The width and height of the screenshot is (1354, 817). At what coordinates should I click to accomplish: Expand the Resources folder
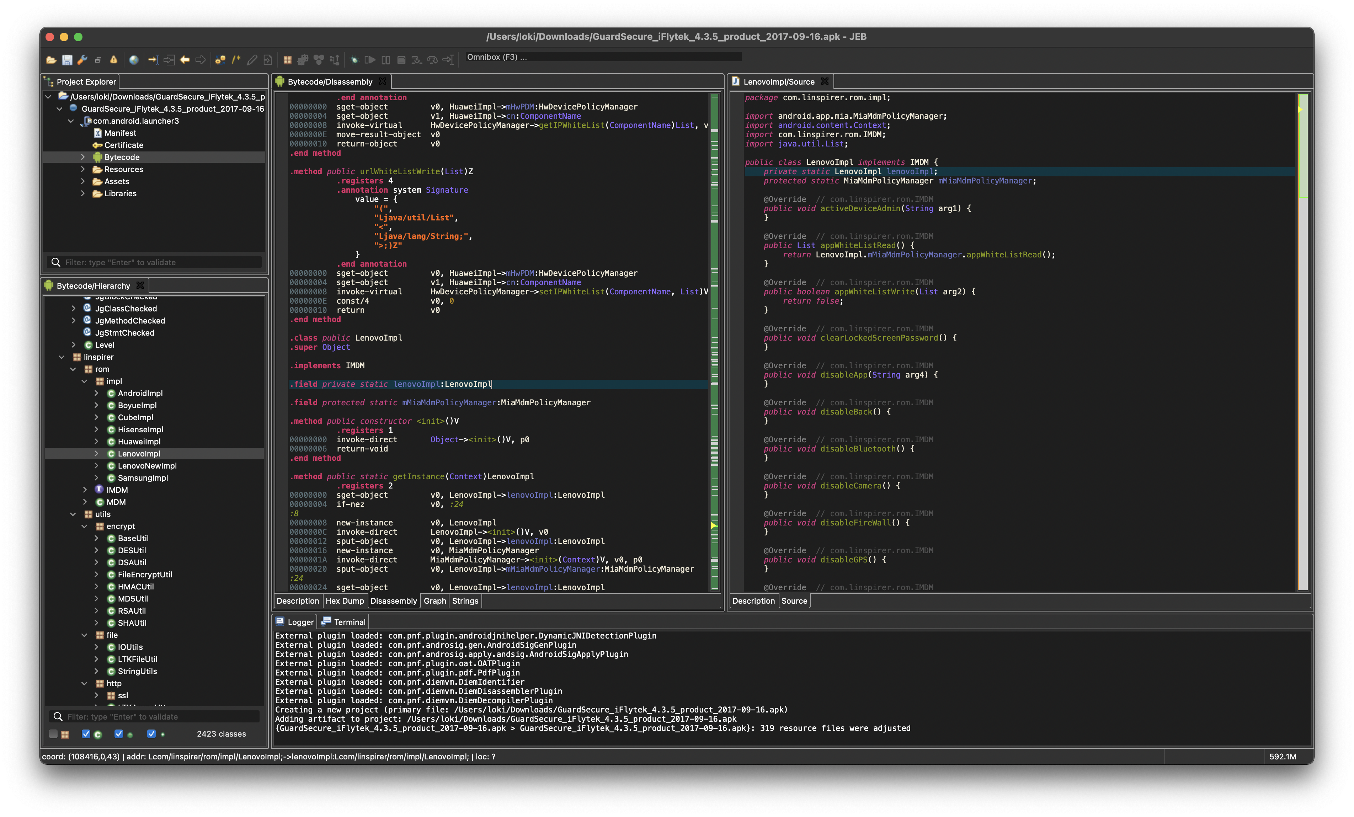83,169
